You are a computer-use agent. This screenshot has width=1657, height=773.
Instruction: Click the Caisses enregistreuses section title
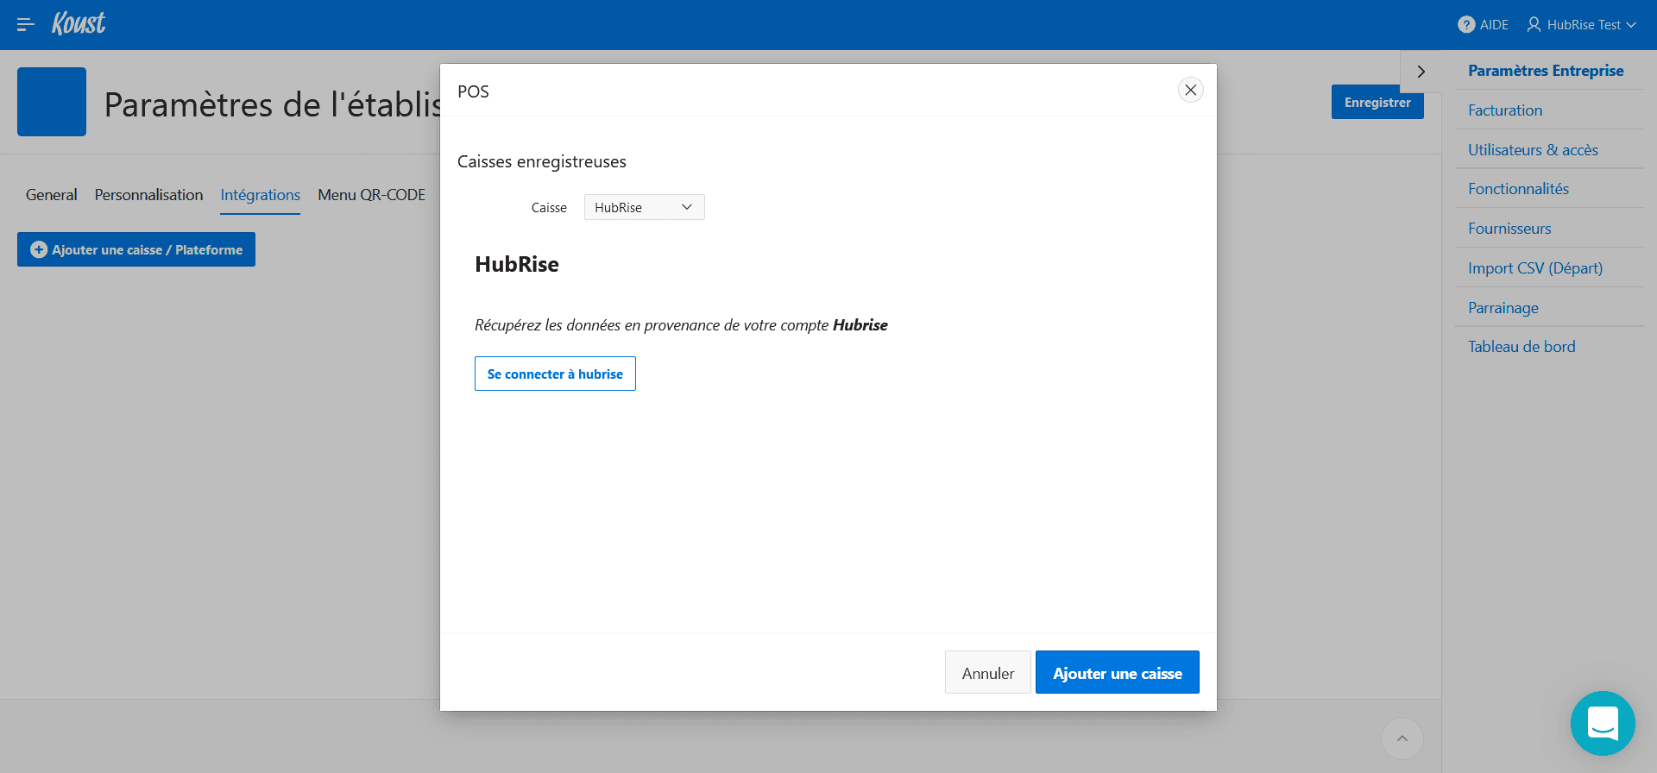pyautogui.click(x=542, y=161)
